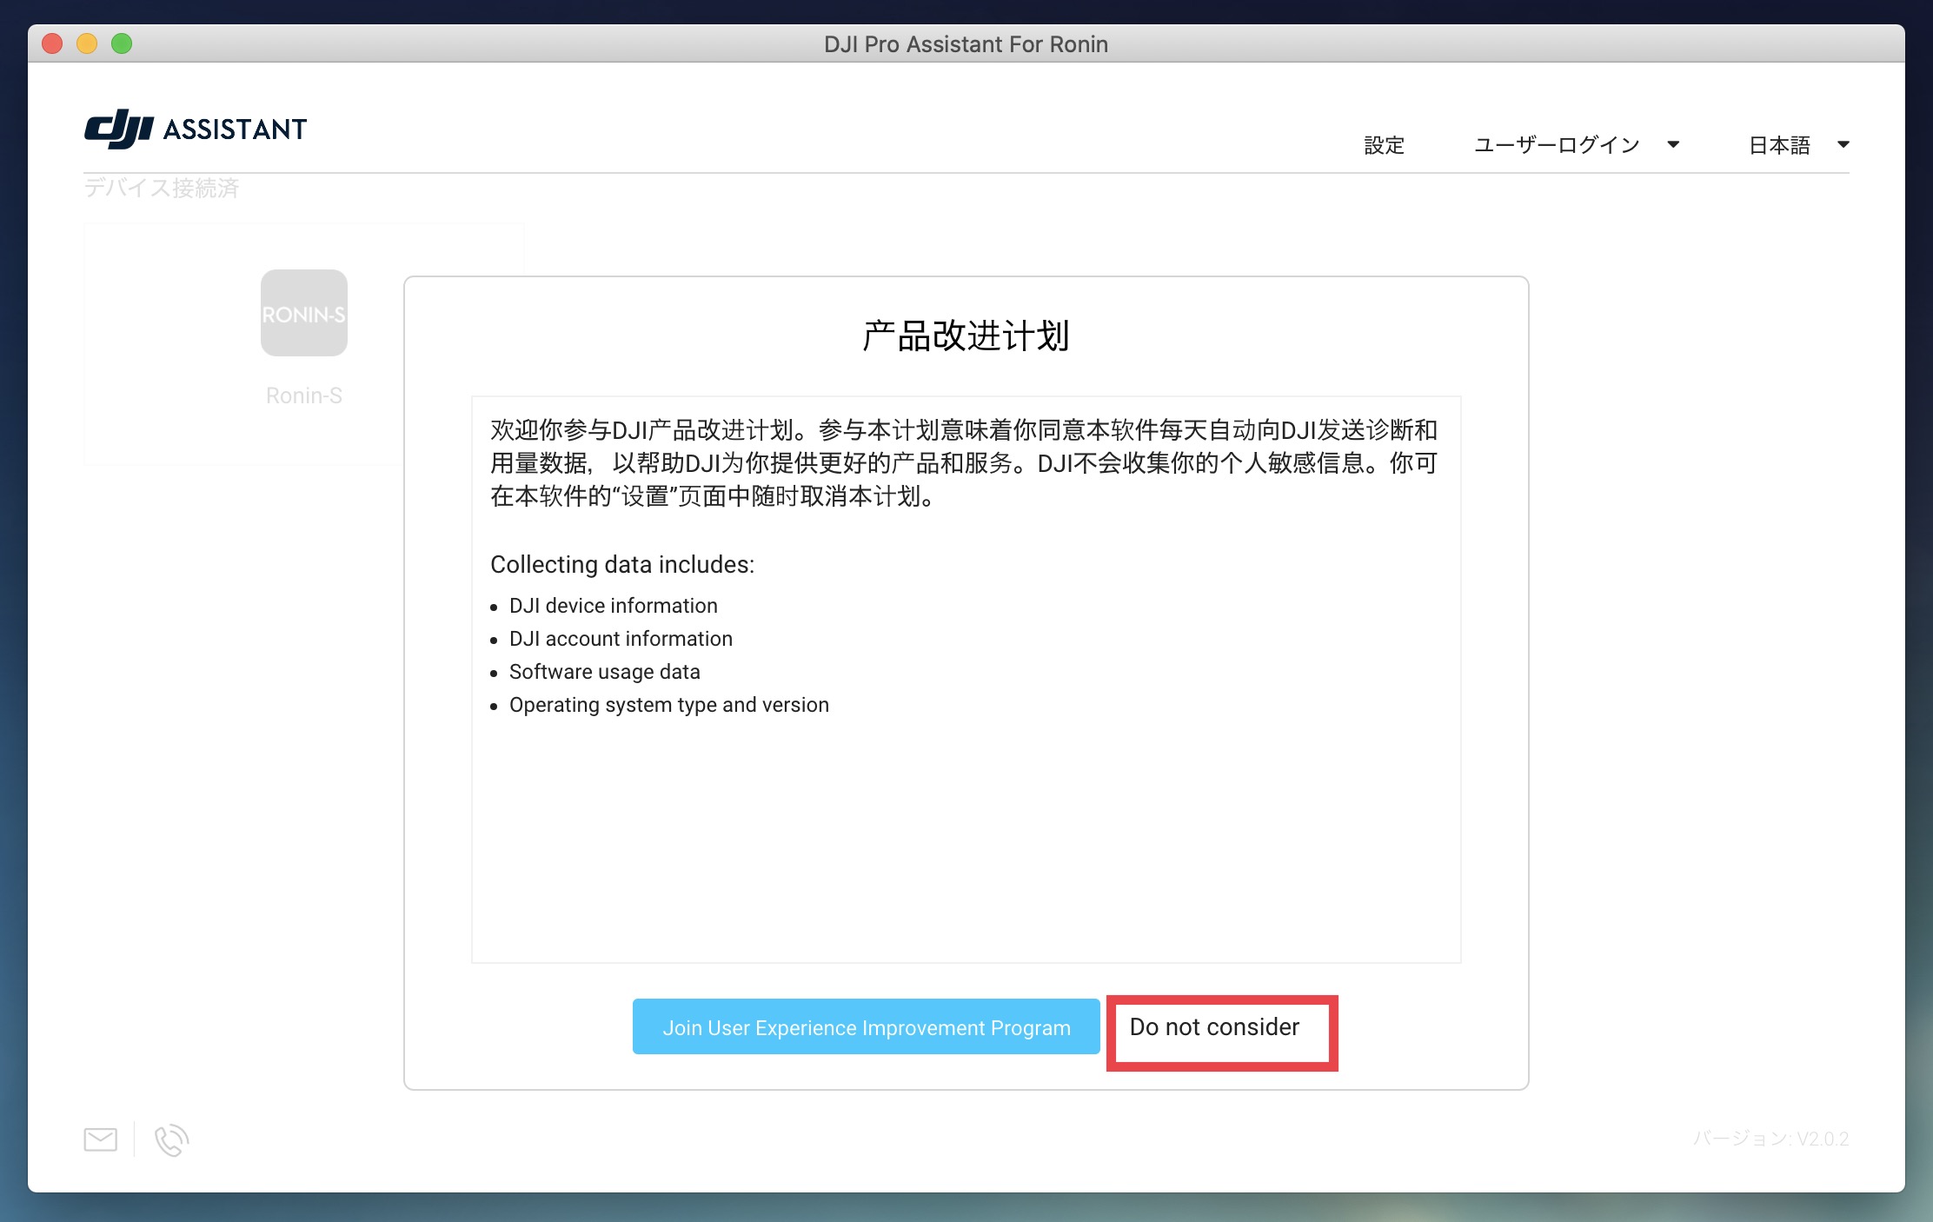Click the window title bar text

(x=966, y=44)
